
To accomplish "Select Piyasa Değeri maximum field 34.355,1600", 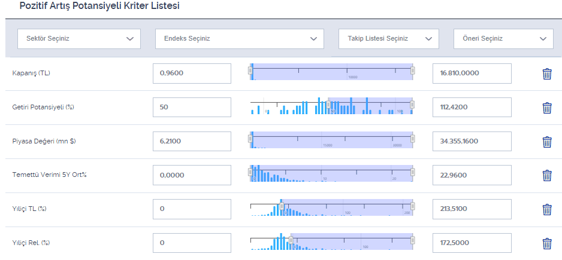I will pos(472,142).
